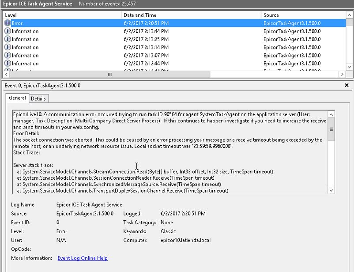
Task: Click info icon for 2:13:44 PM event
Action: click(x=8, y=31)
